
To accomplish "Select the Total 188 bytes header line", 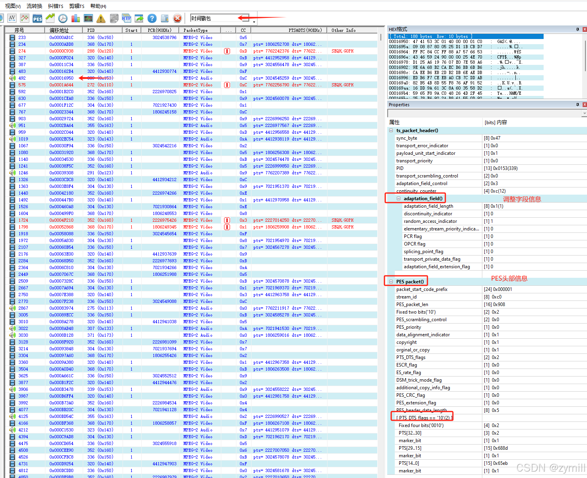I will pyautogui.click(x=466, y=36).
